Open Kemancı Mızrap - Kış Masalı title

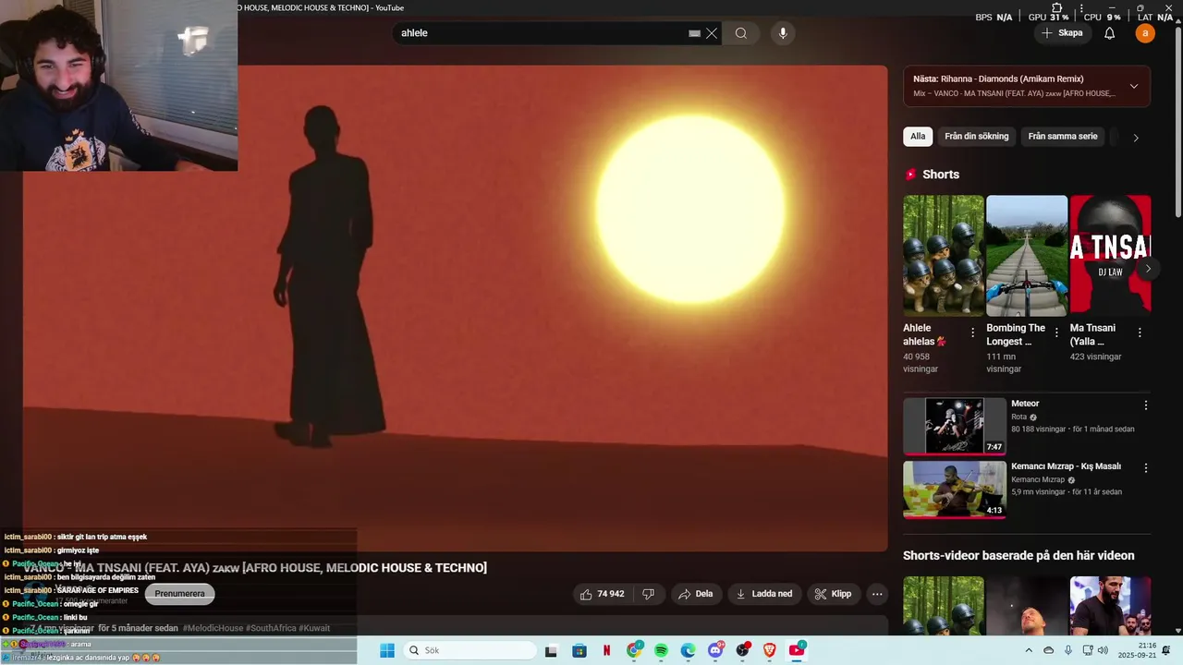click(1066, 466)
